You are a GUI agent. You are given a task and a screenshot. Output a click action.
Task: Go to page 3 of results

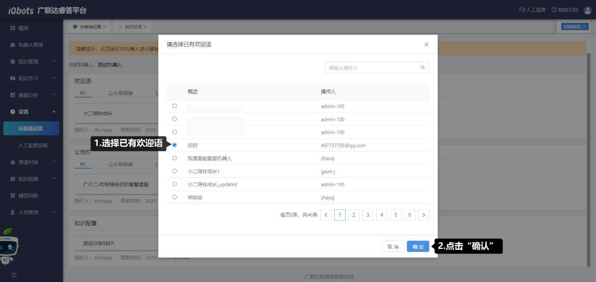pyautogui.click(x=368, y=215)
